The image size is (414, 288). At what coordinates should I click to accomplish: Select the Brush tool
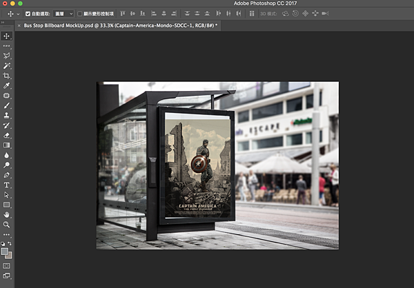pyautogui.click(x=7, y=105)
